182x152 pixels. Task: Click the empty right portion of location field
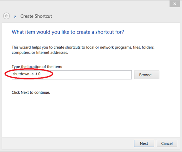coord(93,75)
